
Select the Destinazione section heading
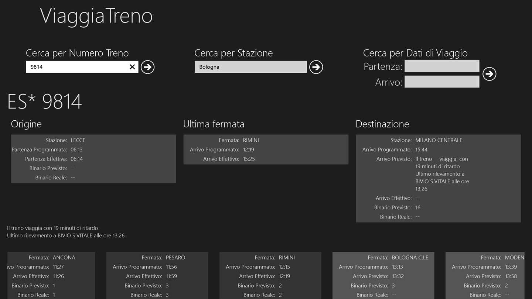[x=382, y=124]
